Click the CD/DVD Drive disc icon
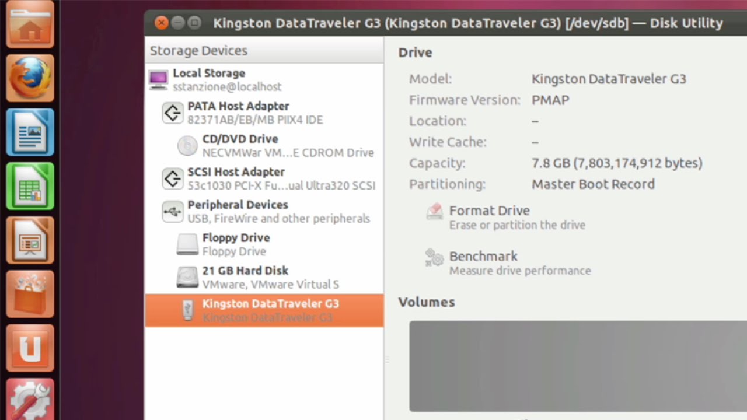The image size is (747, 420). click(187, 146)
